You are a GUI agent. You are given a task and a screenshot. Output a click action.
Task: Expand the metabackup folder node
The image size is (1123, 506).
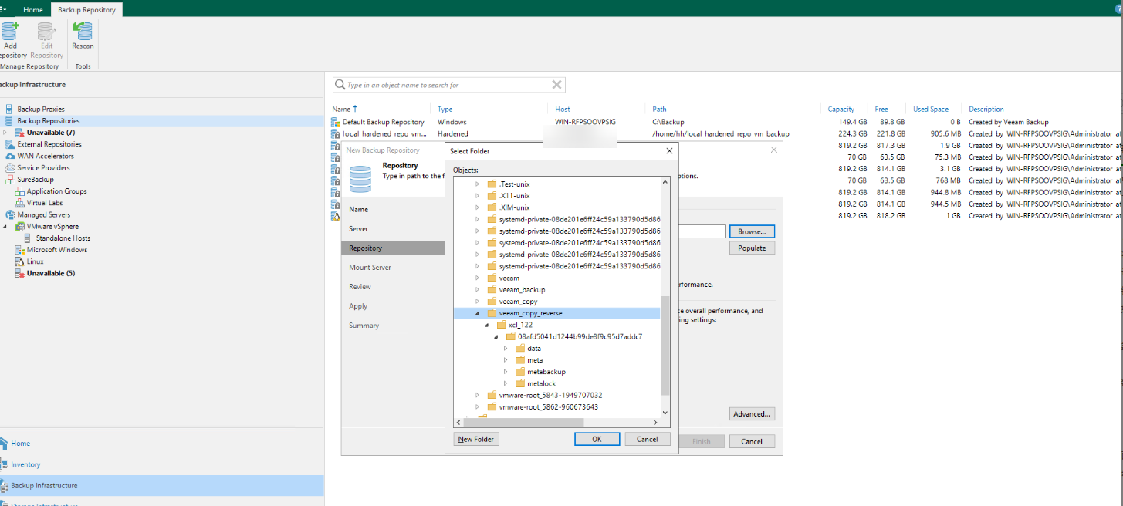[x=506, y=372]
